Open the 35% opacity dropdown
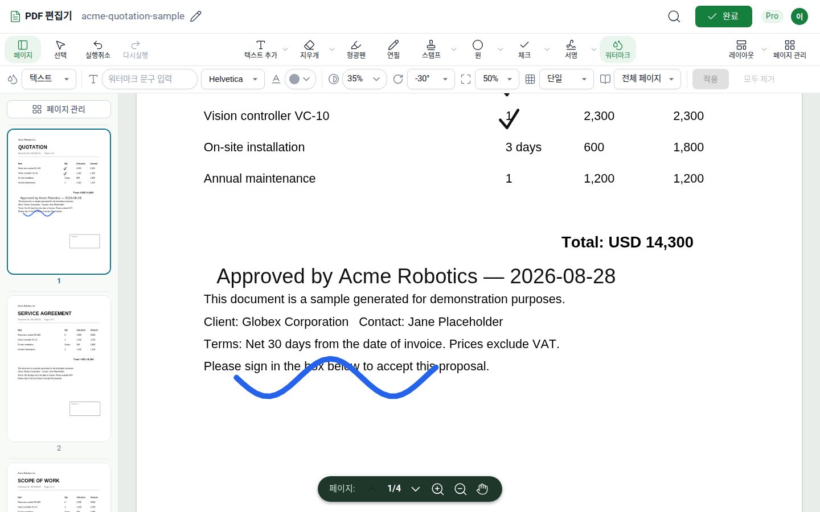The height and width of the screenshot is (512, 820). (364, 79)
